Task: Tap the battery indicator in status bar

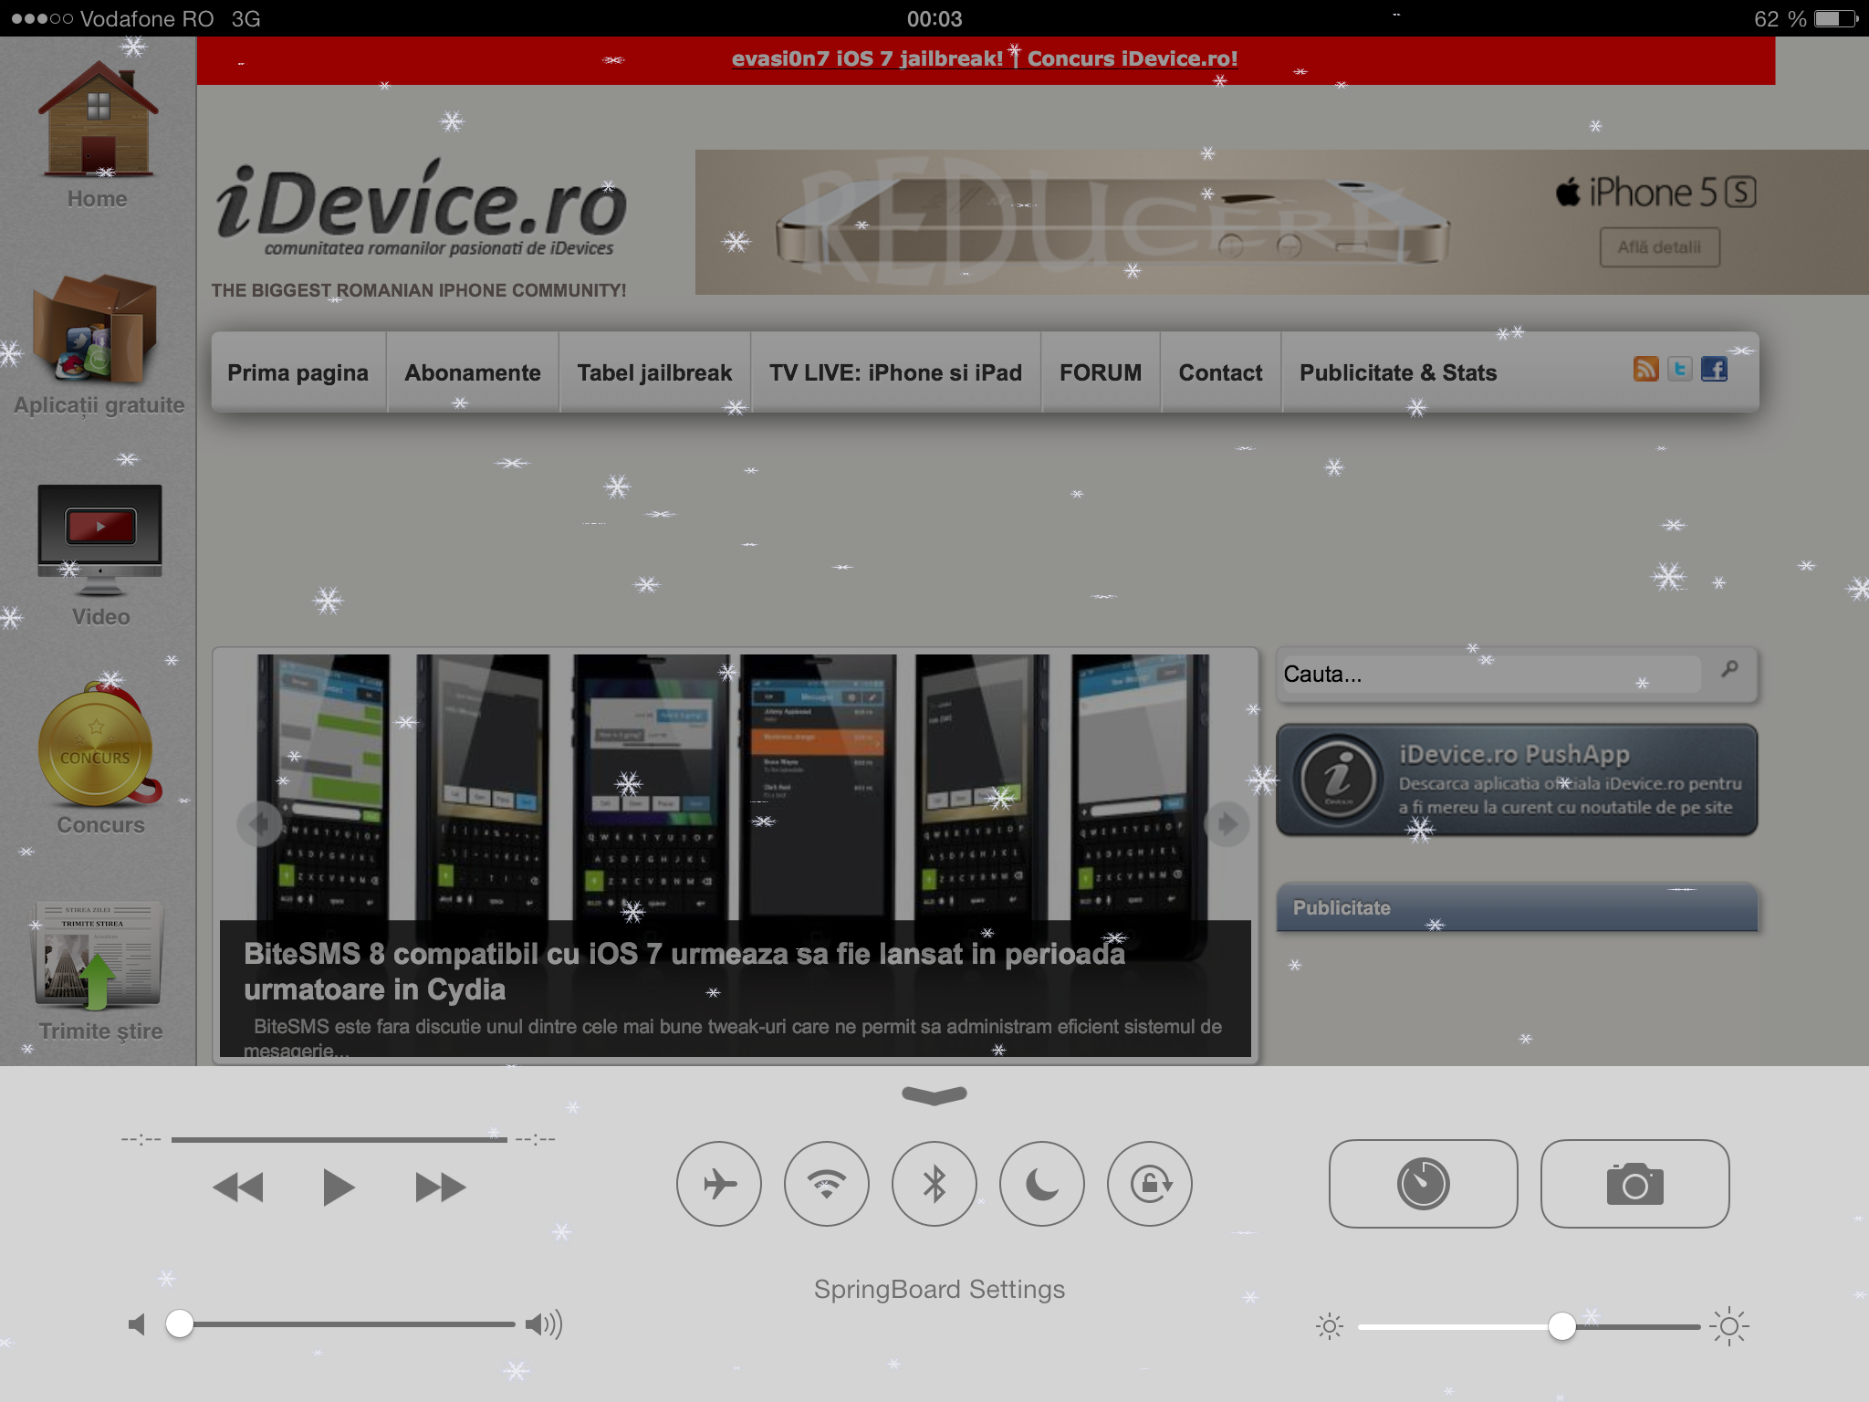Action: click(x=1835, y=18)
